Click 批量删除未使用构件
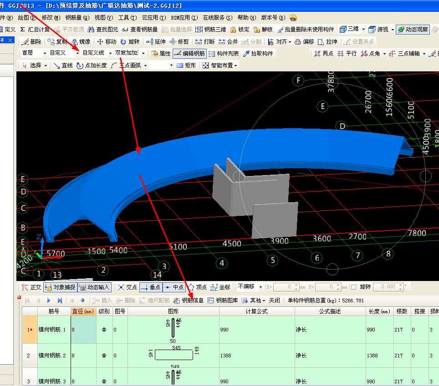This screenshot has height=386, width=439. pos(306,30)
